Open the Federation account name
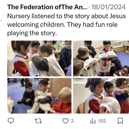129x129 pixels. (47, 7)
